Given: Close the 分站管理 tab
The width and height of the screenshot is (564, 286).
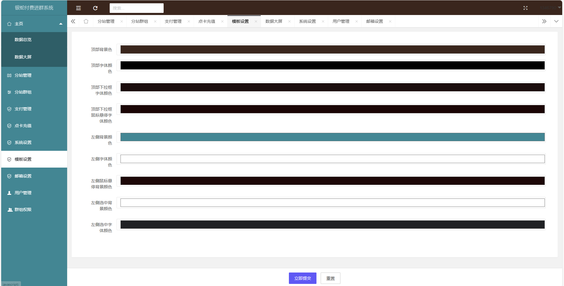Looking at the screenshot, I should click(x=122, y=21).
